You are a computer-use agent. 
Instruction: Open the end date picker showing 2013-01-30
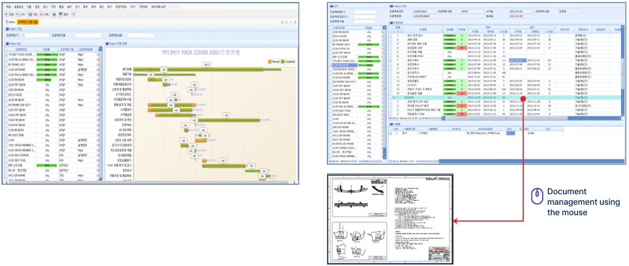click(521, 16)
